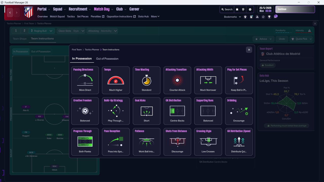This screenshot has width=324, height=182.
Task: Open the Shots from Distance card
Action: click(x=177, y=142)
